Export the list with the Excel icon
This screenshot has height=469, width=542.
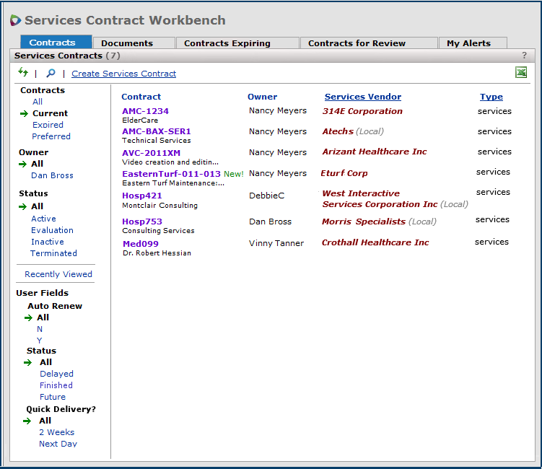(x=520, y=72)
